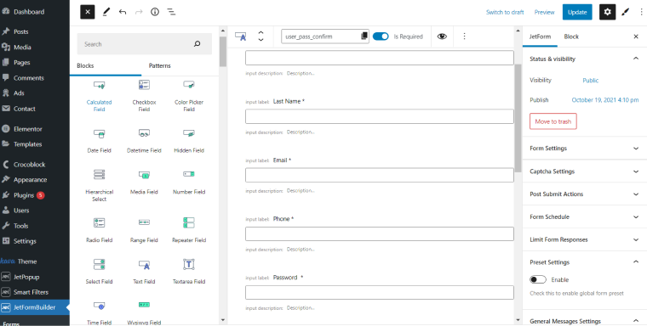The width and height of the screenshot is (647, 326).
Task: Enable the Preset Settings toggle
Action: [538, 279]
